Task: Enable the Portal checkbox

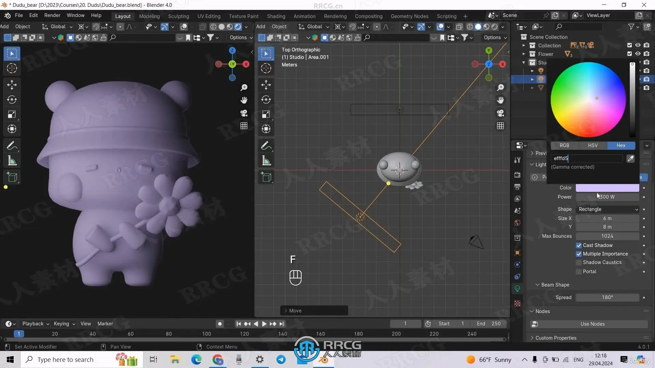Action: [x=579, y=272]
